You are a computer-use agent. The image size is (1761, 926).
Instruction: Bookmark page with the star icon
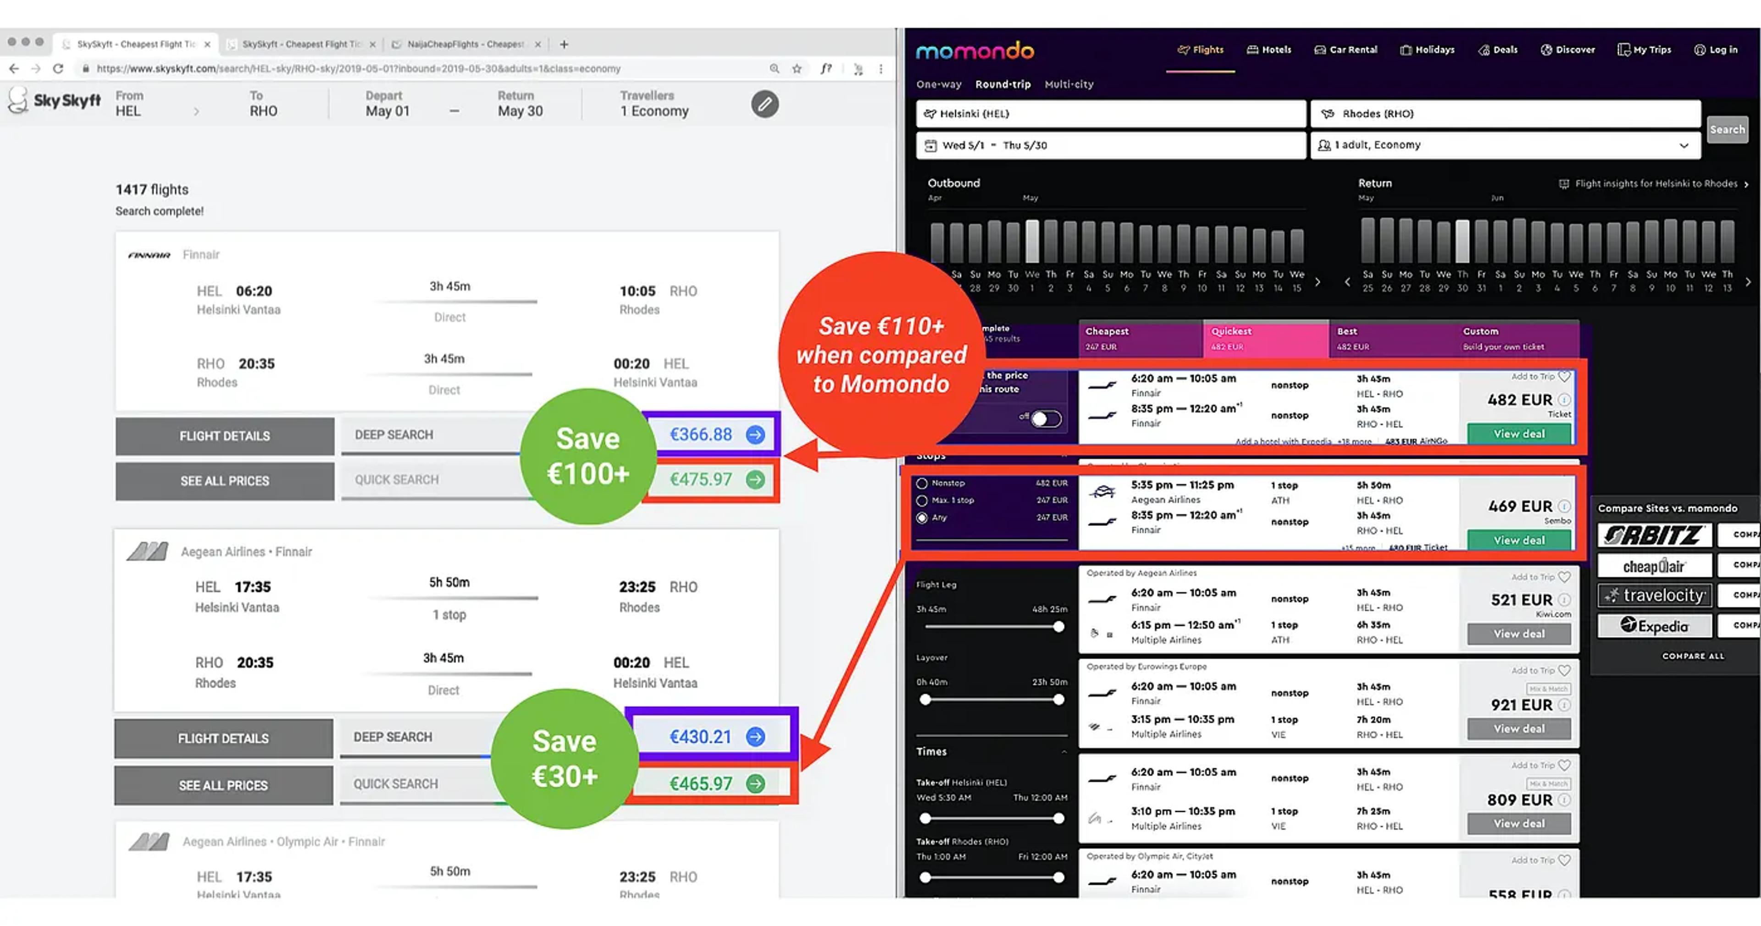point(797,68)
